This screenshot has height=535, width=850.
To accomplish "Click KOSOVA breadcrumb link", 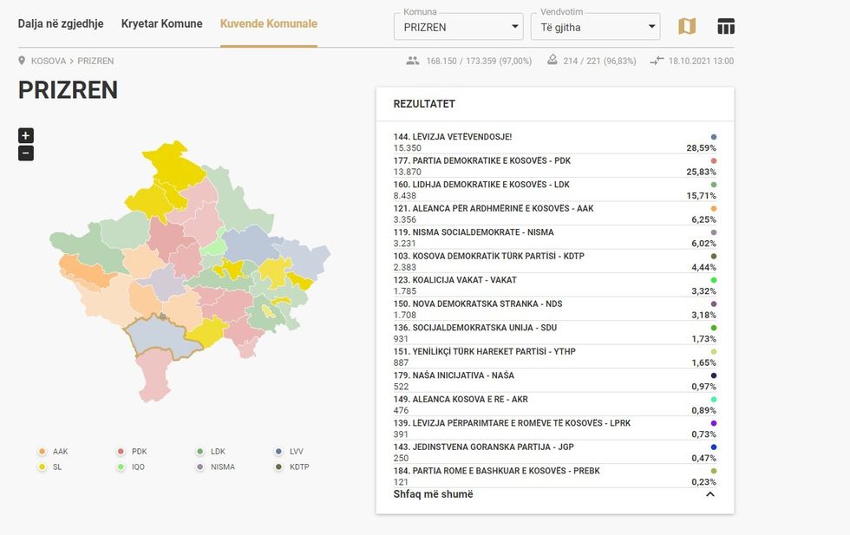I will [49, 61].
